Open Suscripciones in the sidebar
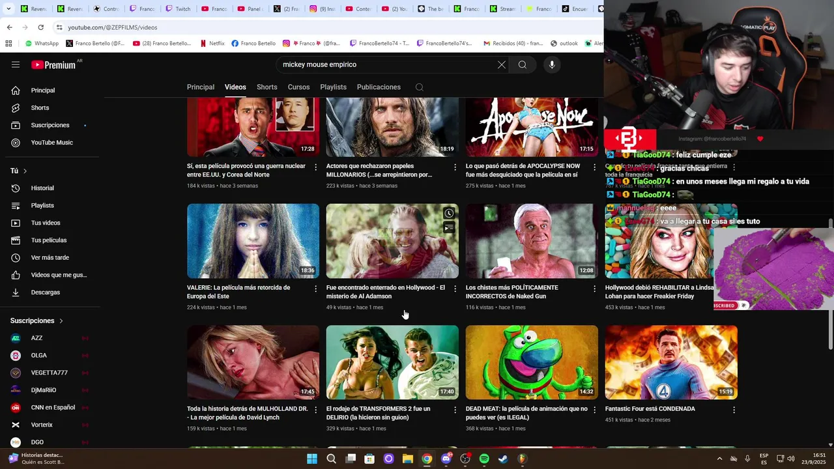The image size is (834, 469). coord(51,125)
